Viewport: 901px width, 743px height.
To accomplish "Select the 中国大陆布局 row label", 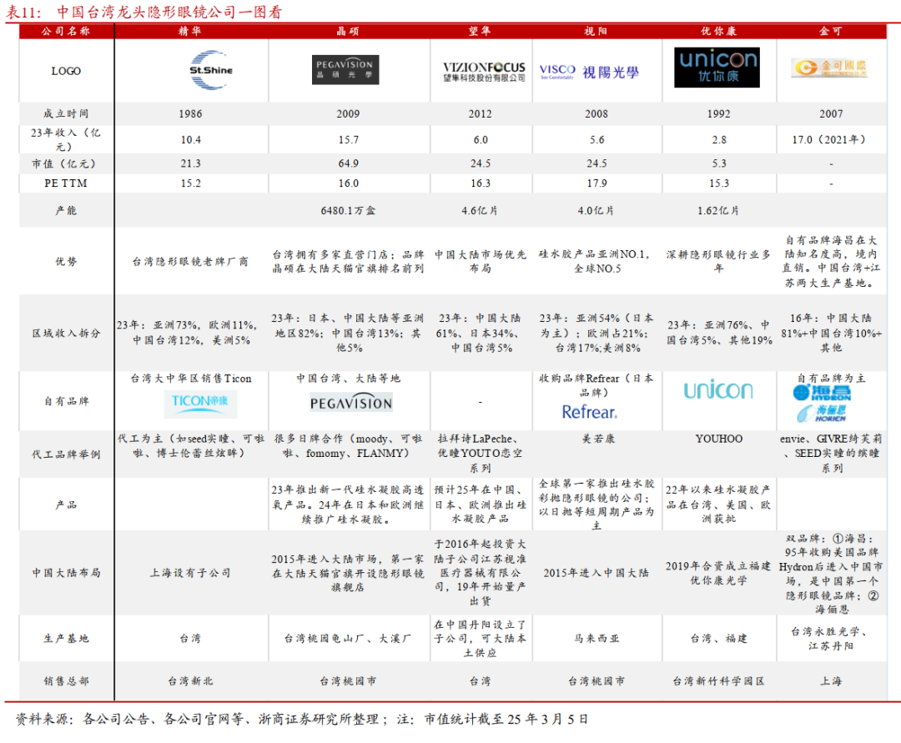I will (66, 572).
